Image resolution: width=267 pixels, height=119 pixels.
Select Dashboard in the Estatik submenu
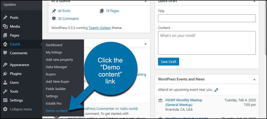pos(54,45)
